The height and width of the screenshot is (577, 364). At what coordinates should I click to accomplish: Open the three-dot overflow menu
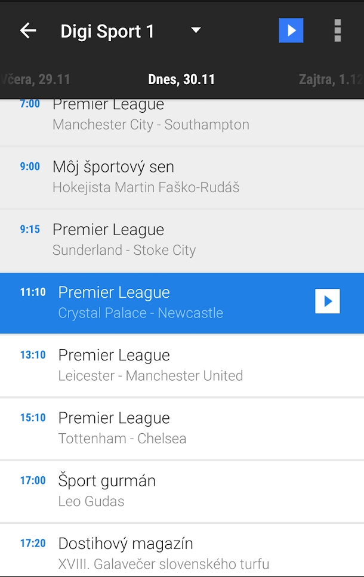pyautogui.click(x=337, y=31)
